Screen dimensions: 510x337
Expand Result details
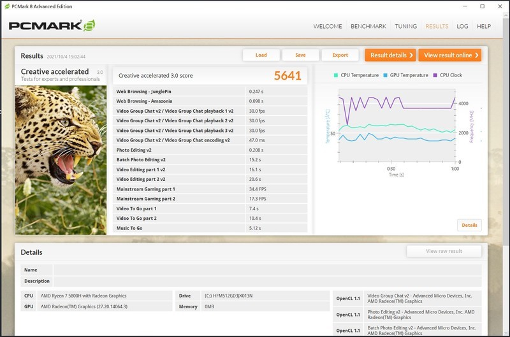390,55
